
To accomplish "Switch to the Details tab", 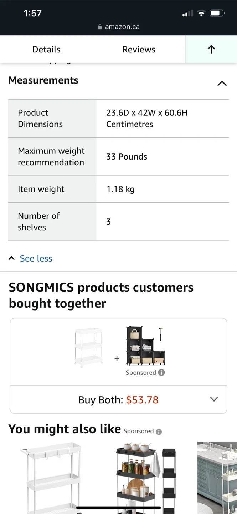I will pos(46,49).
